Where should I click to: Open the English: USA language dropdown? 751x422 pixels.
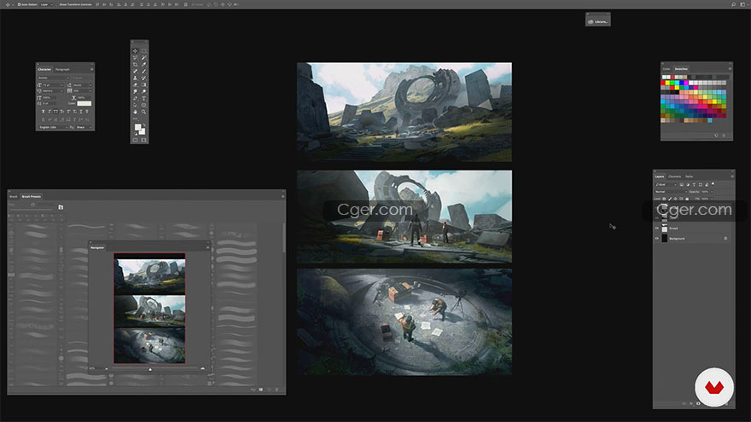tap(54, 127)
